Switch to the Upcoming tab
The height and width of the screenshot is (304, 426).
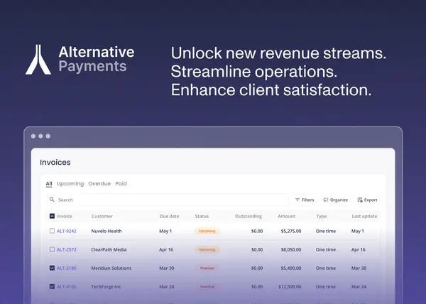click(x=70, y=184)
